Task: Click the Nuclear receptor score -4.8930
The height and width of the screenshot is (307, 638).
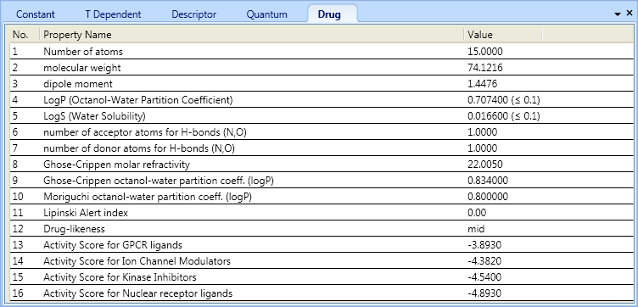Action: (484, 293)
